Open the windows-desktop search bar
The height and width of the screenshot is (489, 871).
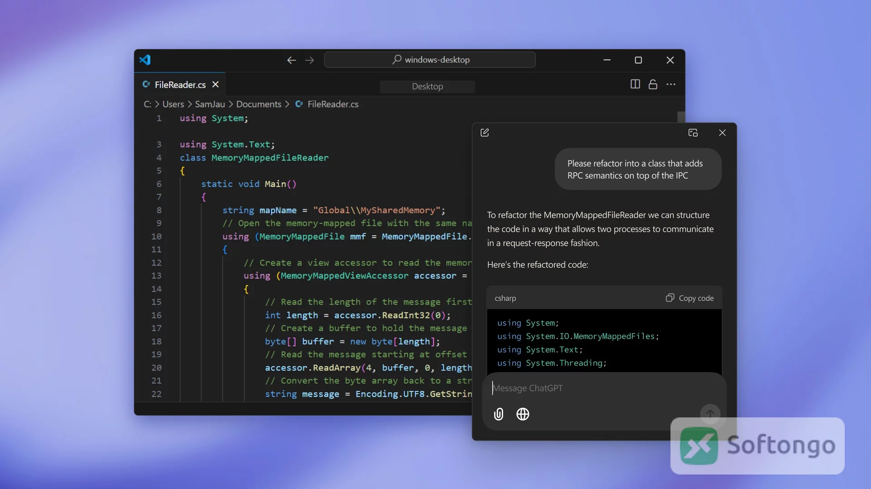coord(430,60)
